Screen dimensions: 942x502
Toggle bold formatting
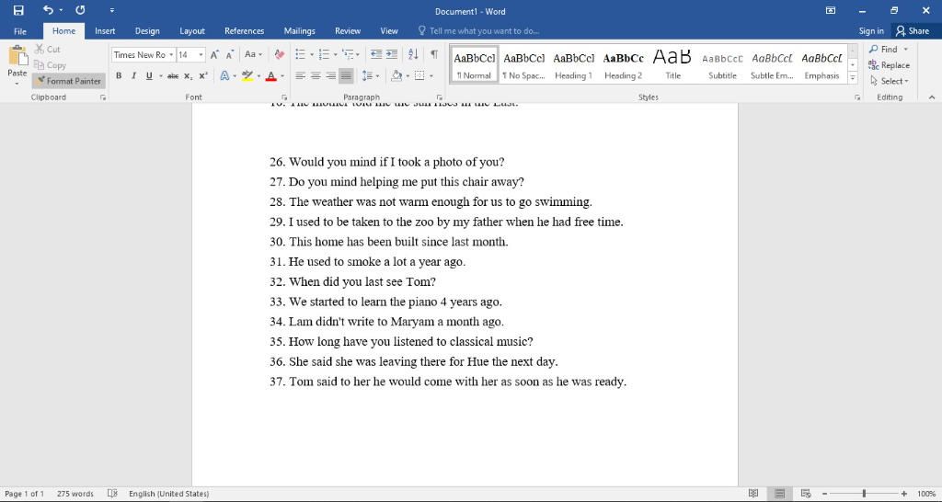pos(119,75)
